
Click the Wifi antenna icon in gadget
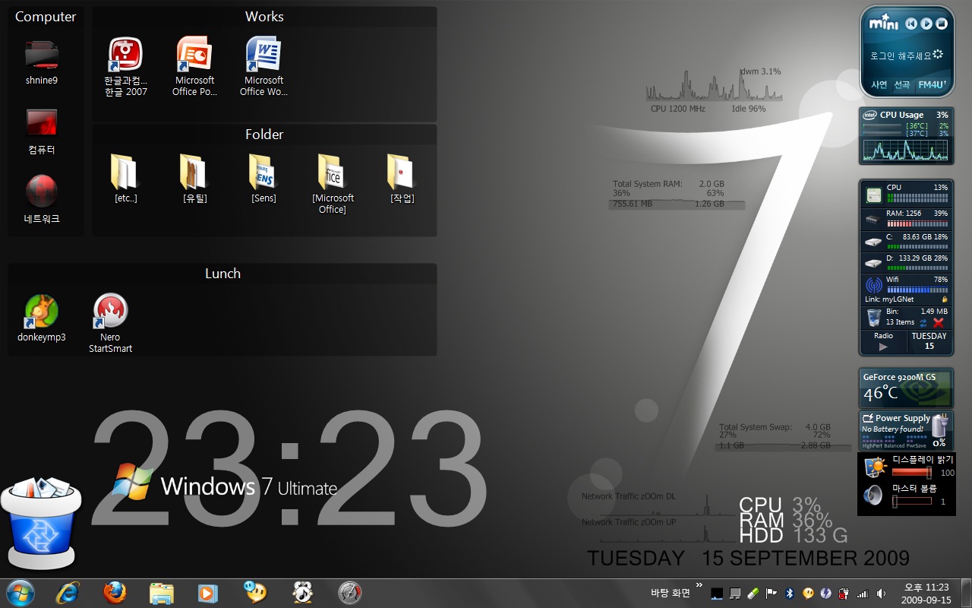(874, 286)
